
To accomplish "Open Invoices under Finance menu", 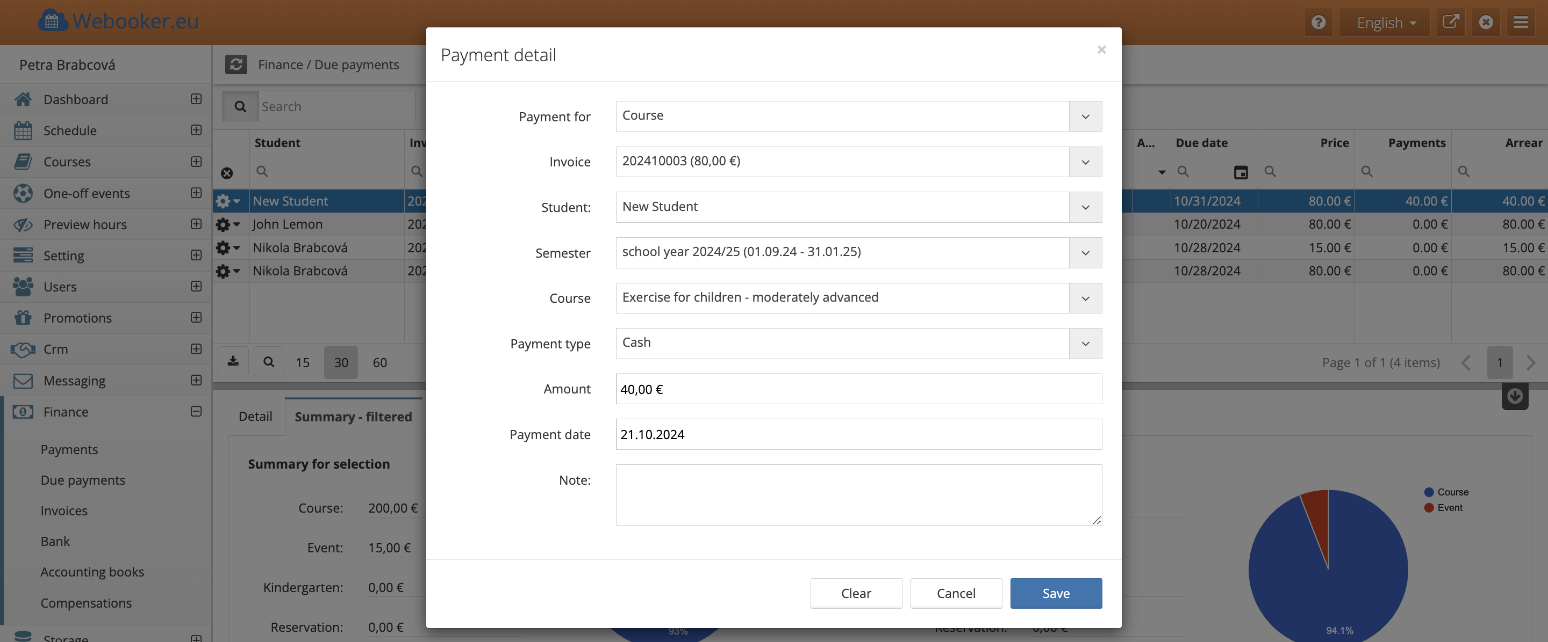I will [x=64, y=510].
